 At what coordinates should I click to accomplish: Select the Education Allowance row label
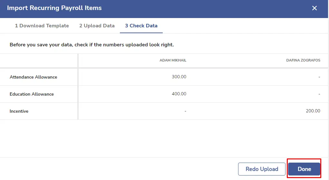[x=32, y=94]
